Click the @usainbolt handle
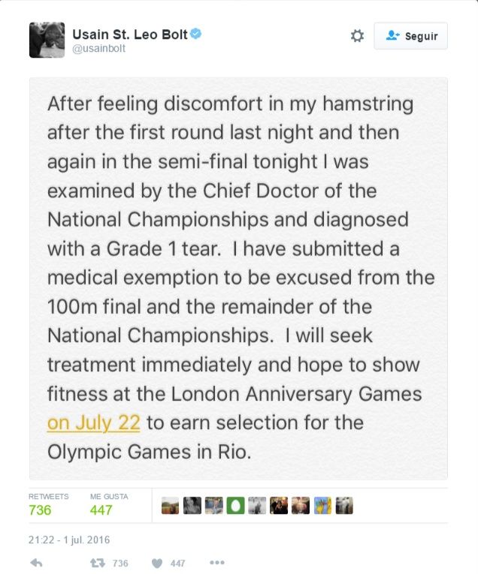This screenshot has width=478, height=574. pyautogui.click(x=98, y=49)
